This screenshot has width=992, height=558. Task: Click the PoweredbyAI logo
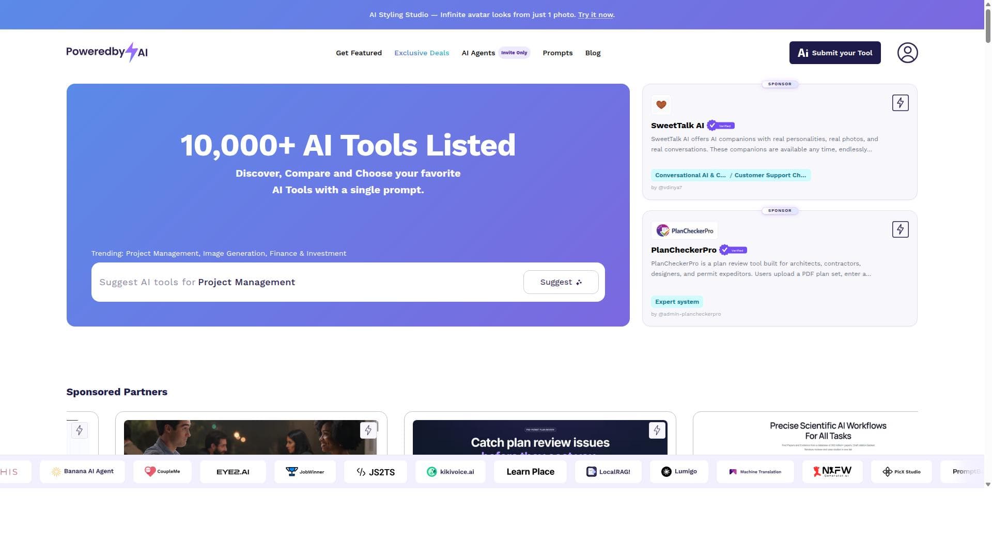(107, 52)
